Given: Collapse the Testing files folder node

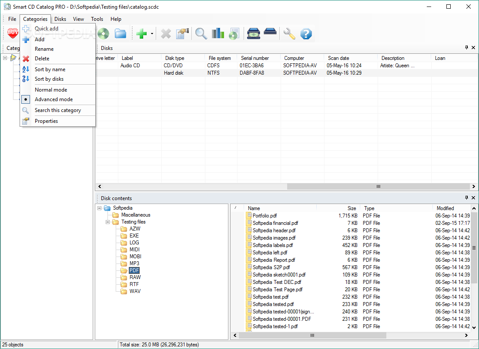Looking at the screenshot, I should pos(107,222).
